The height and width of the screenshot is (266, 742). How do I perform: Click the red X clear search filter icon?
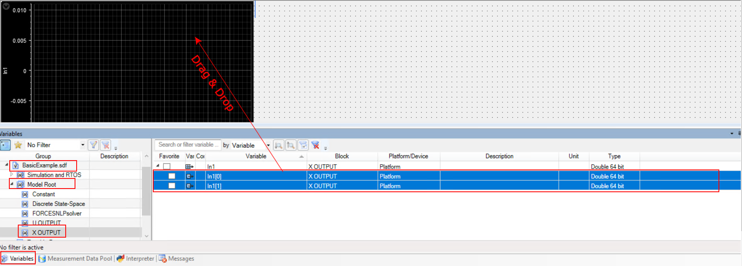(315, 145)
